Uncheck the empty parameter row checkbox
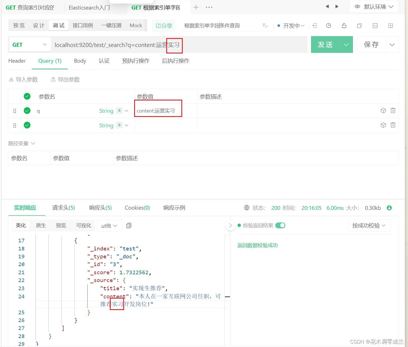Viewport: 408px width, 347px height. 27,125
